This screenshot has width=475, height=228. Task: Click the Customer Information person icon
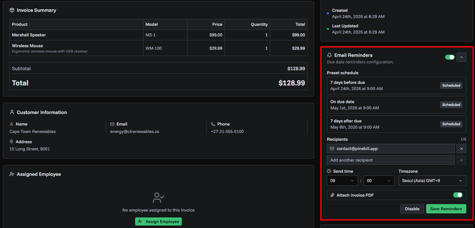click(12, 112)
